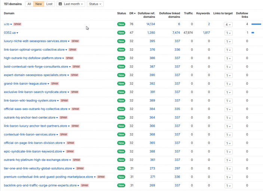Expand caret beside luxury-niche-edit-seoexpress-services.store

68,41
